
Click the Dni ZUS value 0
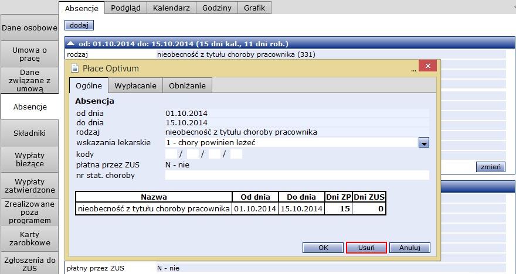pos(369,208)
